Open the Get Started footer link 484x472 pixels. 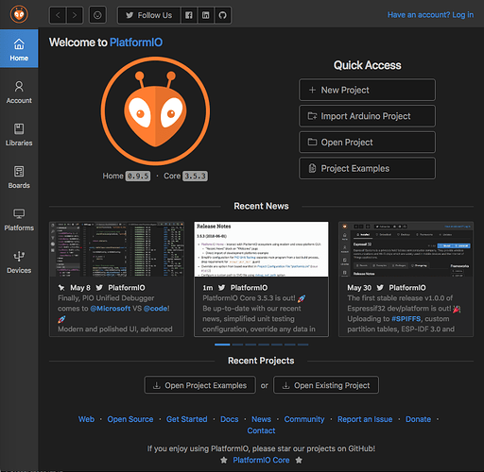pyautogui.click(x=187, y=419)
